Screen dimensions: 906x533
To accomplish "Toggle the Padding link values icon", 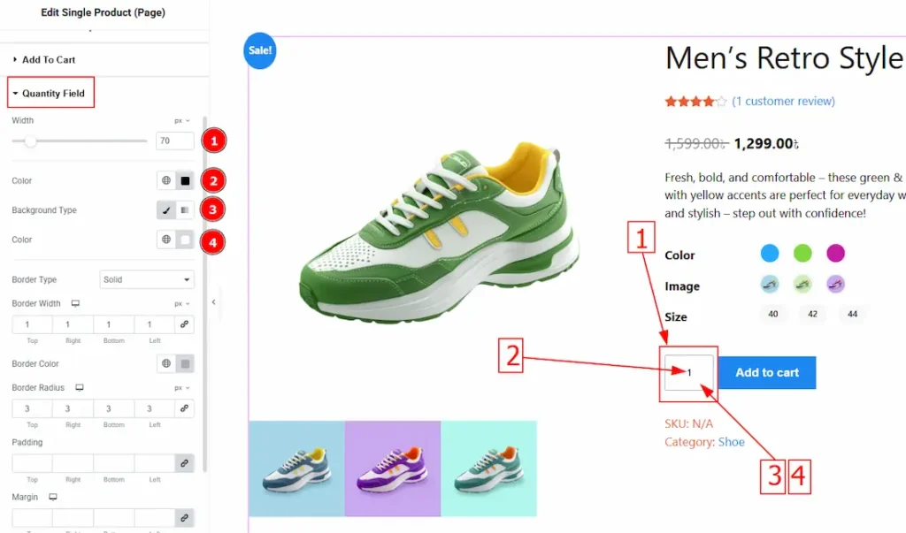I will 184,463.
